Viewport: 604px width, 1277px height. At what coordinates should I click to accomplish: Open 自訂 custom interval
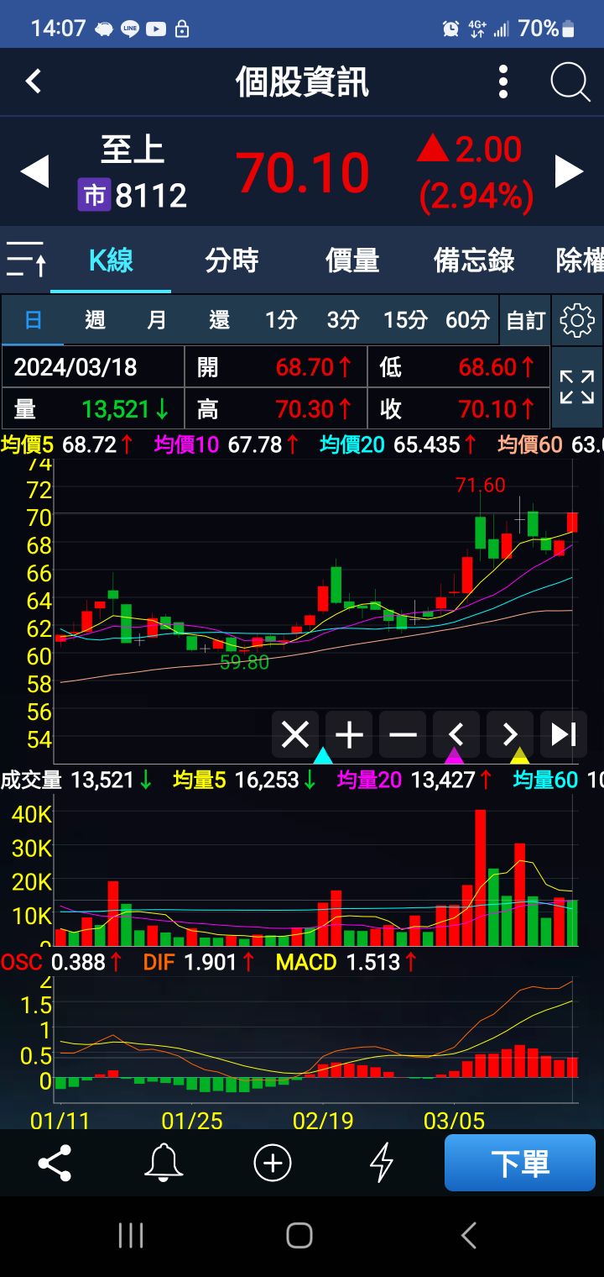tap(526, 320)
